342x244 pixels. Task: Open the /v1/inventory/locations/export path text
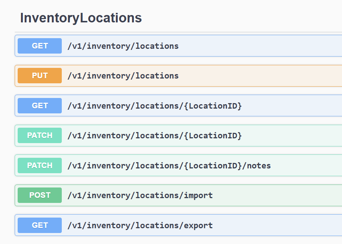coord(140,225)
